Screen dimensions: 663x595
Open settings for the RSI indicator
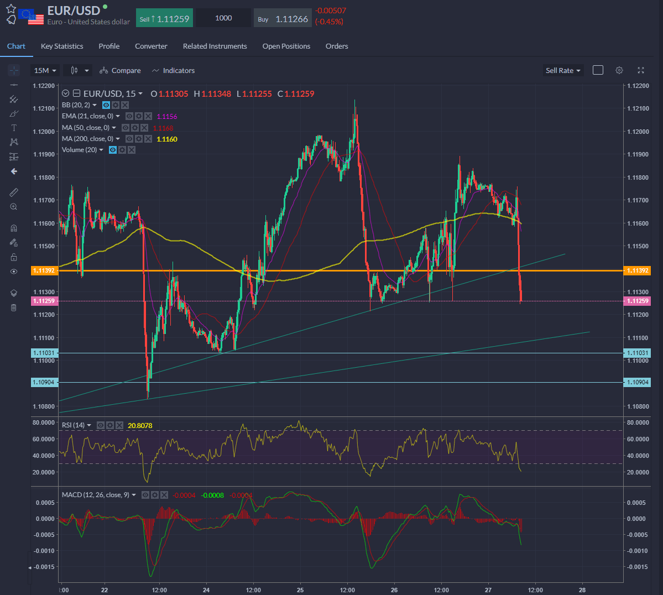click(110, 425)
